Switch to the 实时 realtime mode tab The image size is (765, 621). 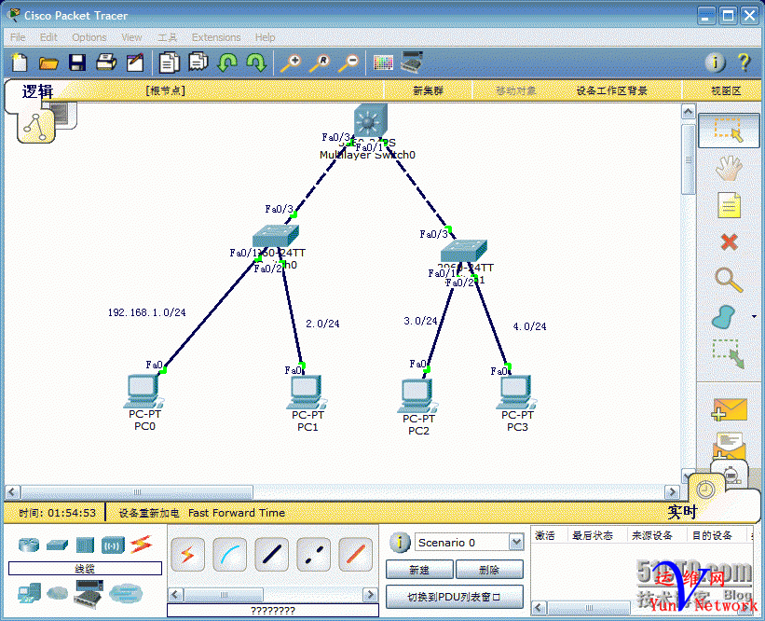pos(682,512)
